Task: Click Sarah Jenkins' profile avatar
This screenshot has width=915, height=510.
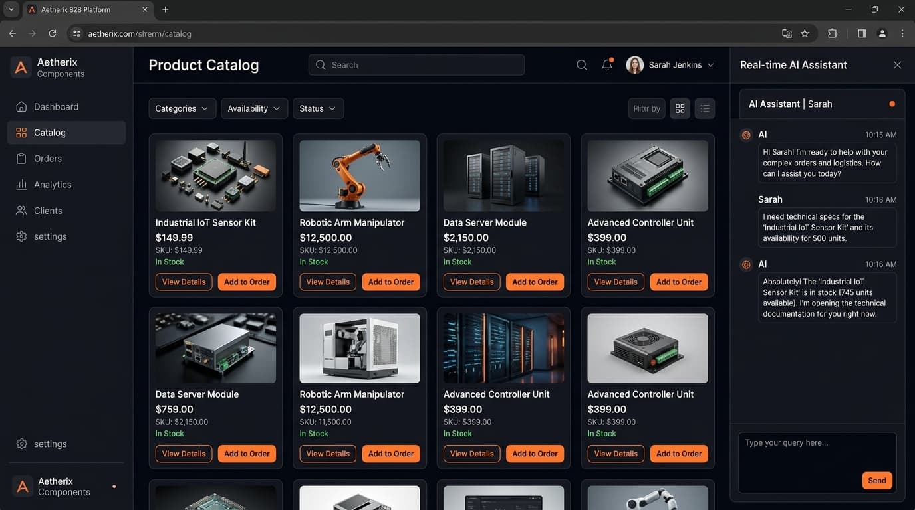Action: tap(635, 65)
